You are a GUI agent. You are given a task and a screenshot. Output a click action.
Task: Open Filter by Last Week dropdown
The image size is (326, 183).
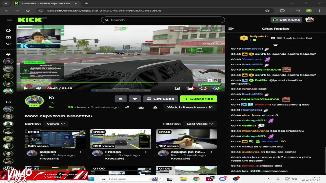click(200, 124)
